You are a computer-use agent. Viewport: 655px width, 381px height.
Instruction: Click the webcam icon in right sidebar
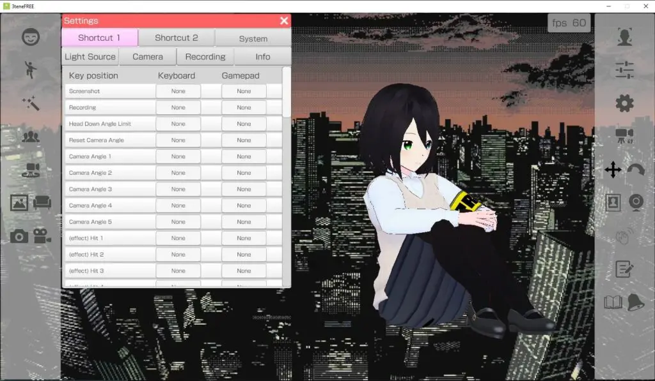pyautogui.click(x=636, y=202)
